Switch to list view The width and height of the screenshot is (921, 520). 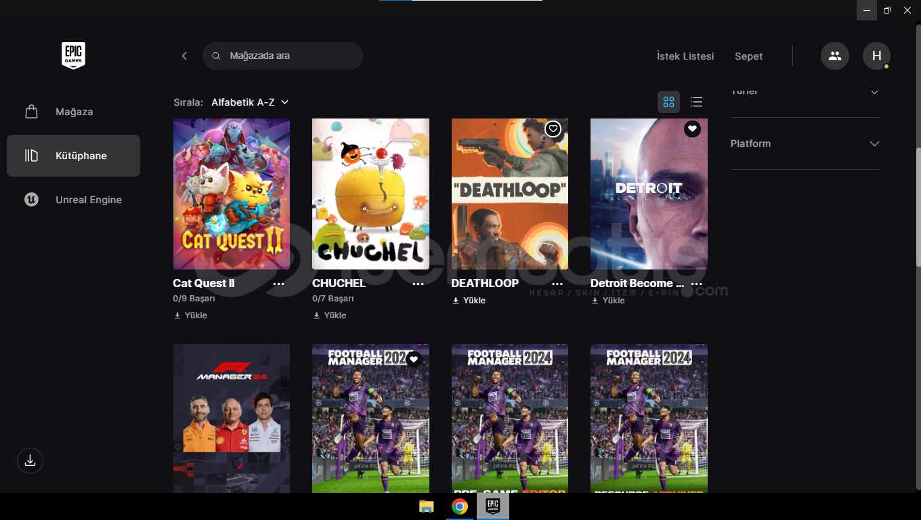(x=696, y=102)
